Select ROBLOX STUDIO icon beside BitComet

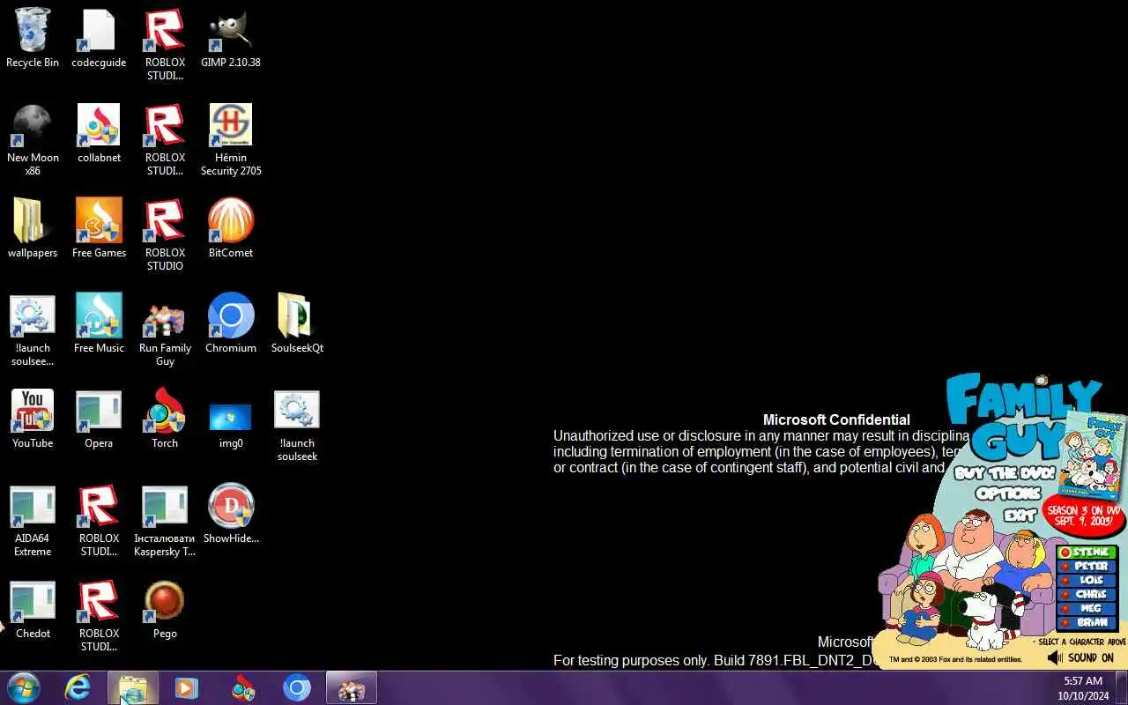(165, 235)
